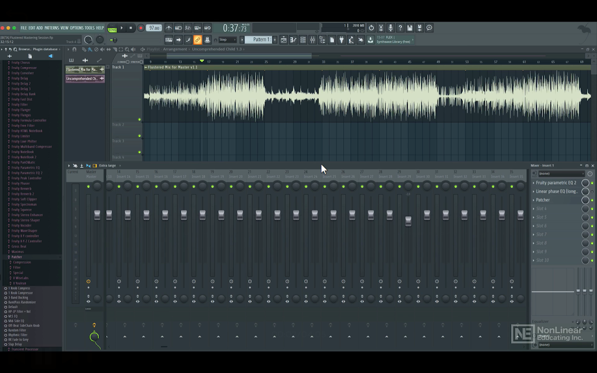Click the help question mark icon

400,28
